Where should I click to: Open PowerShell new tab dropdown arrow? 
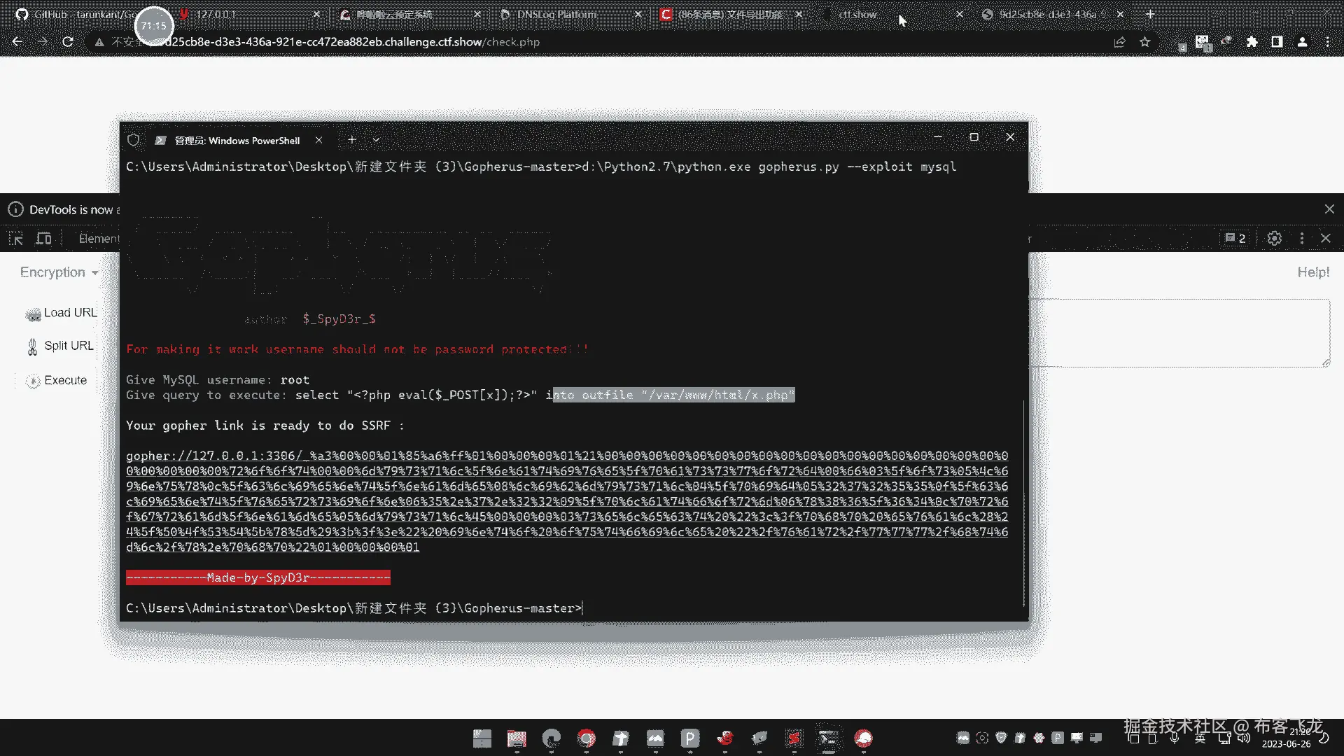pos(376,140)
